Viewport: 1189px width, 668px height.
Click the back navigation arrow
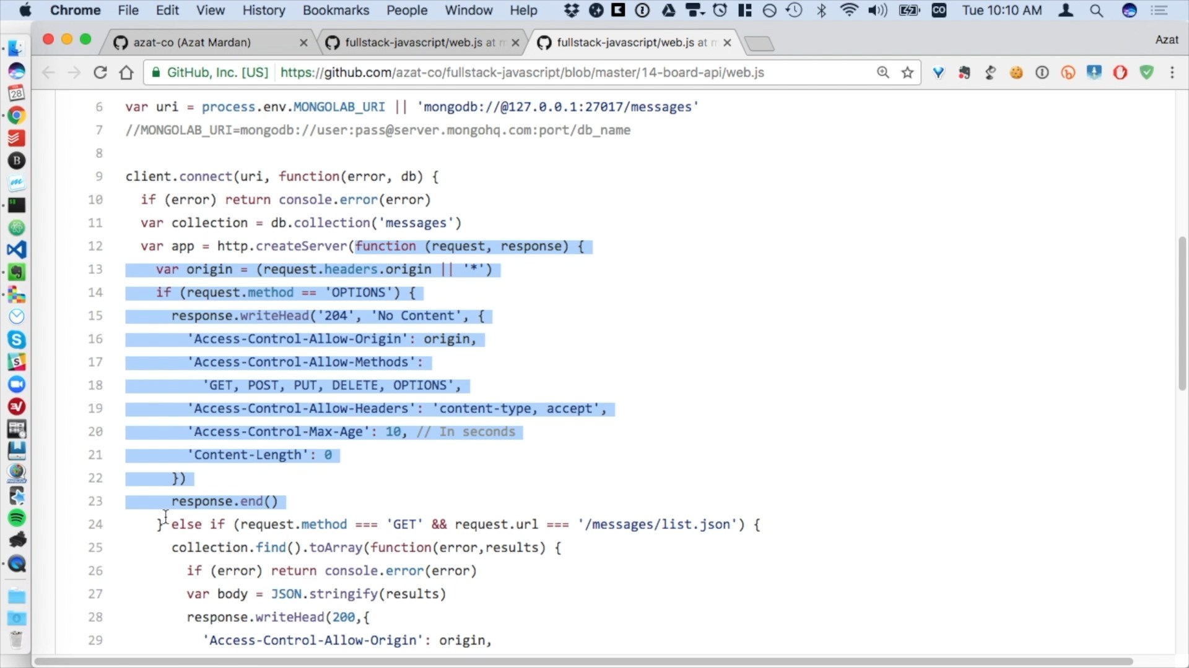pos(48,72)
